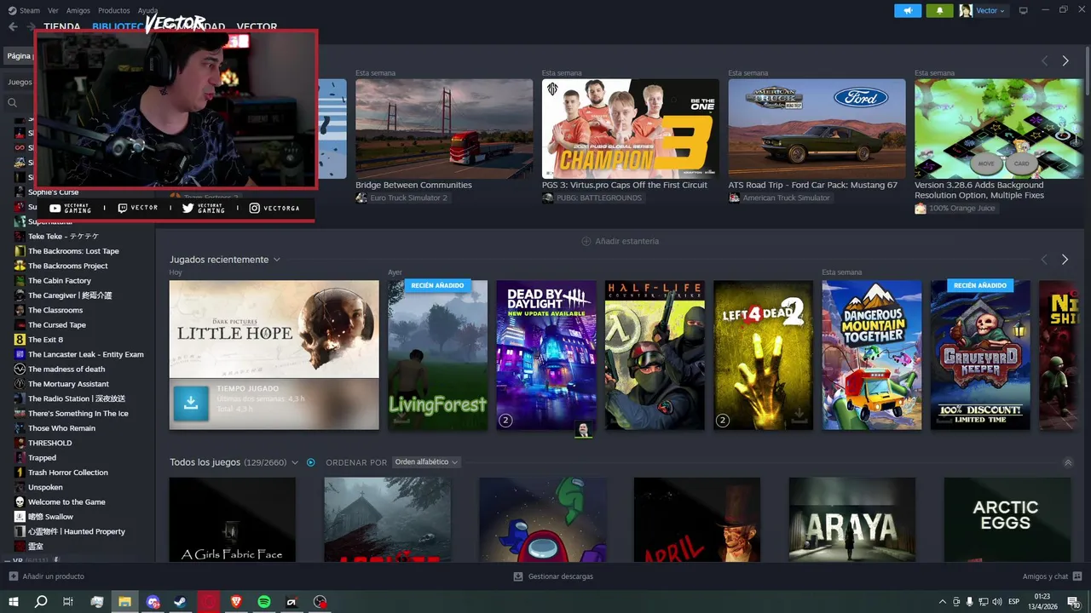Open Task View in the taskbar
Screen dimensions: 1091x613
click(x=68, y=602)
